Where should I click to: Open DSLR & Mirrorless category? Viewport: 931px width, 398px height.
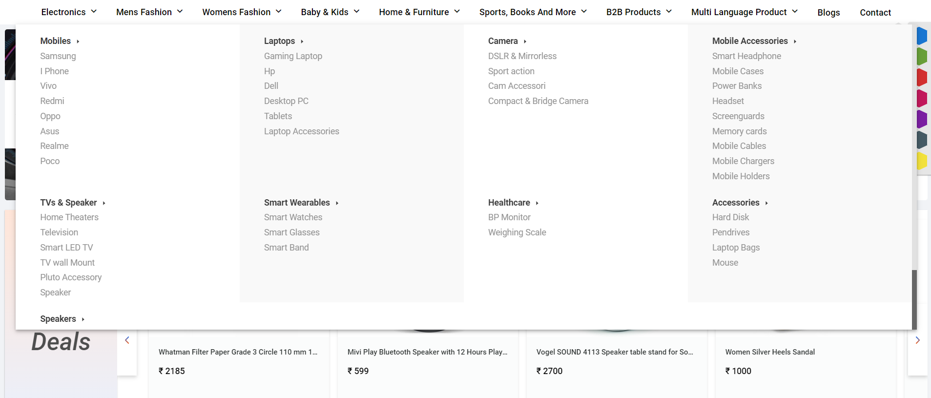tap(522, 56)
